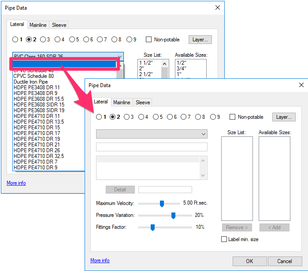Choose HDPE PE4710 DR 17 from list
308x271 pixels.
pos(37,133)
